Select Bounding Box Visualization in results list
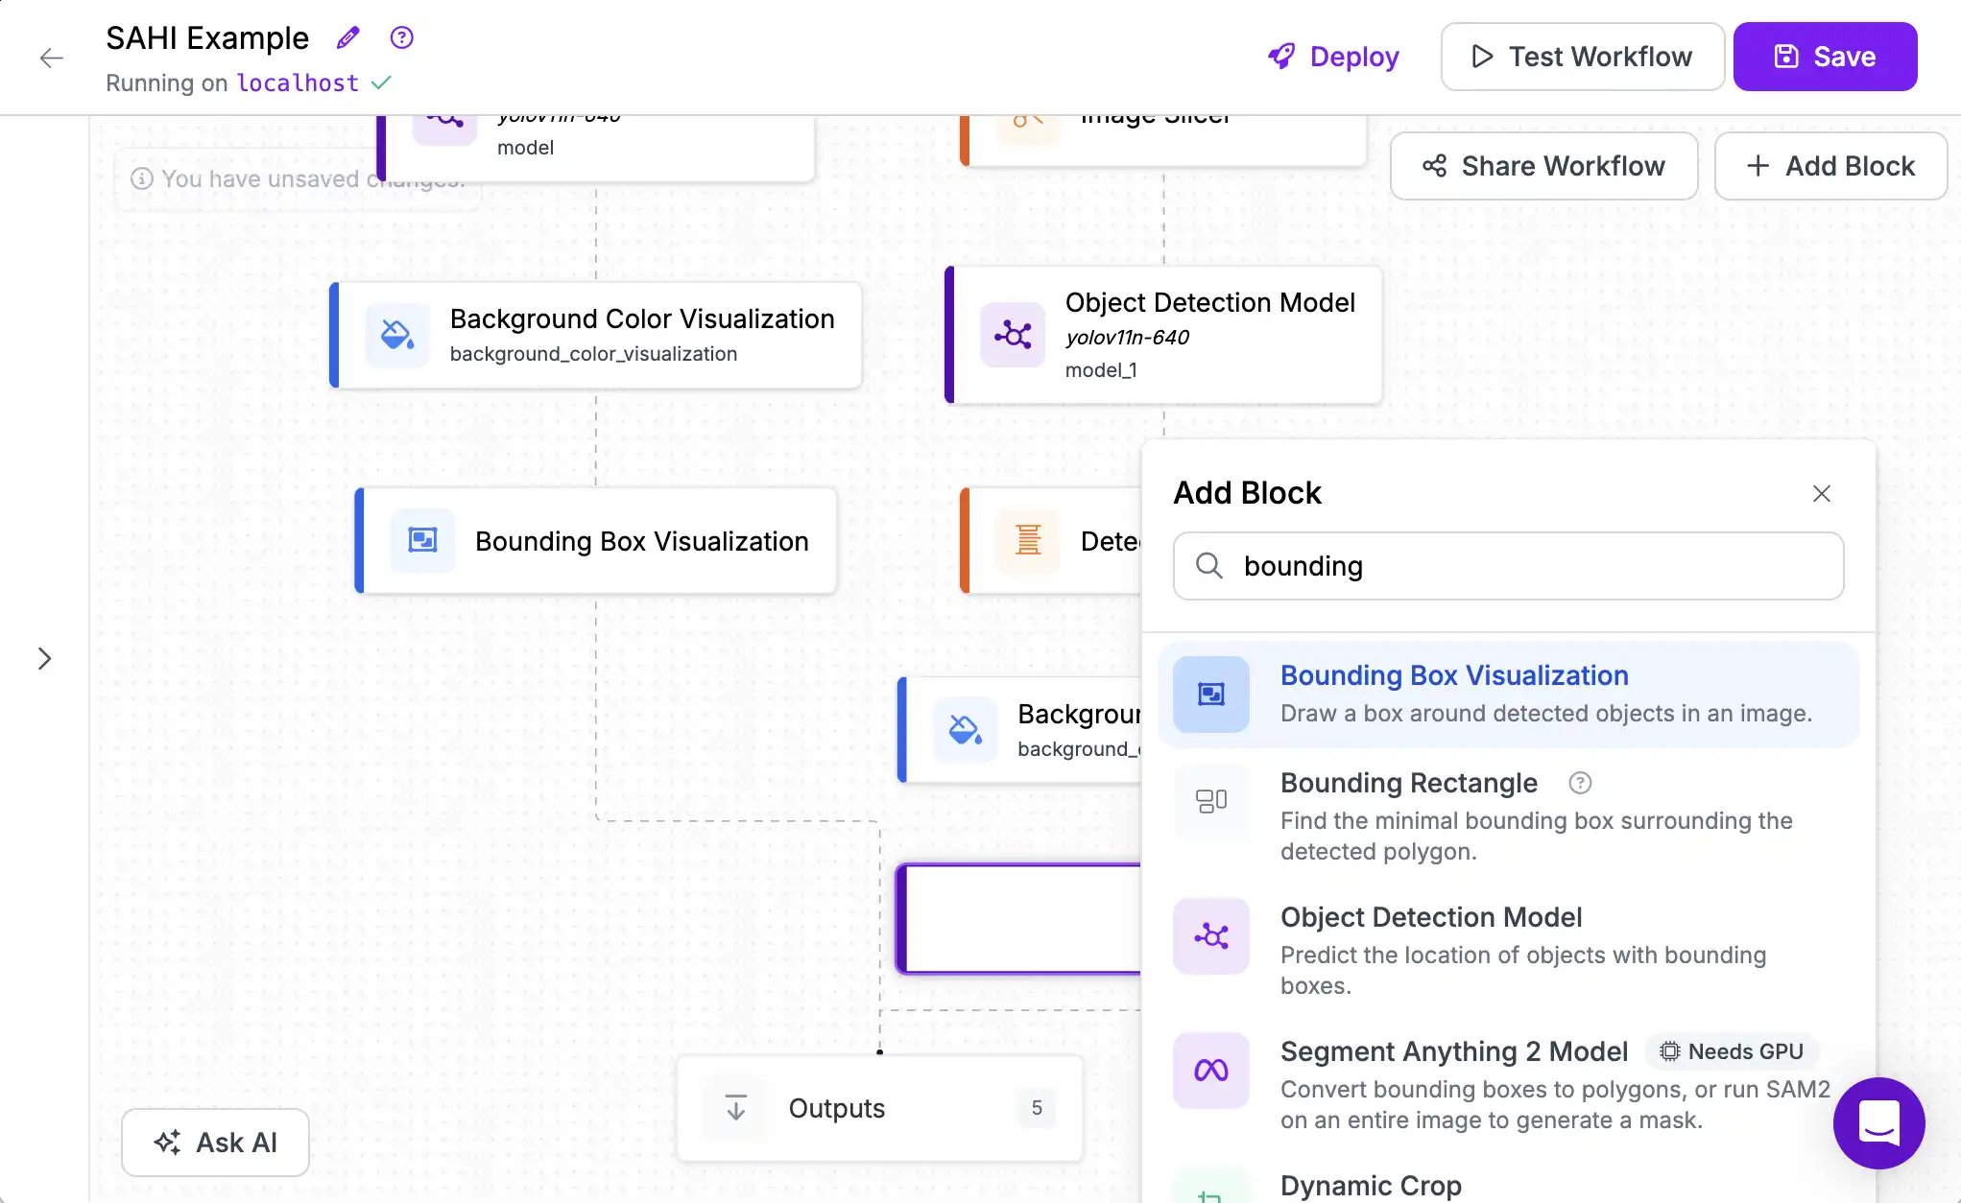The height and width of the screenshot is (1203, 1961). [1508, 694]
